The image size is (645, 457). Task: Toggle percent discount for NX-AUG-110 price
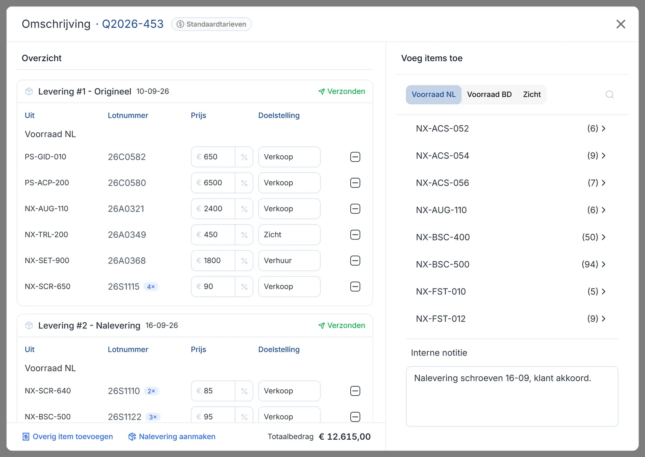244,209
